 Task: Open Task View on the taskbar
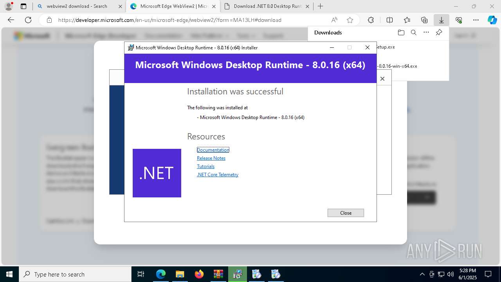pyautogui.click(x=141, y=274)
